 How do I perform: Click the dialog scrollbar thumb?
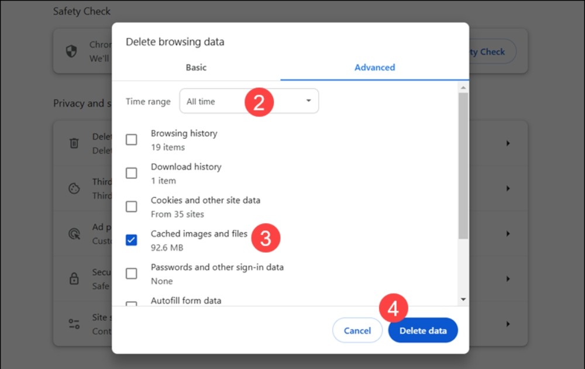463,166
